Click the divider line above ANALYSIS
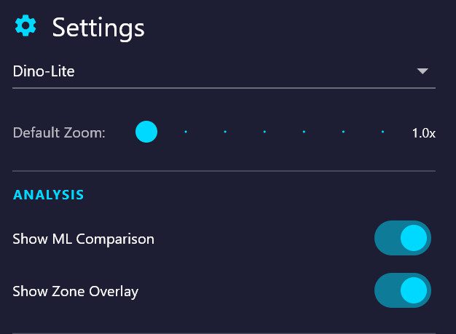Screen dimensions: 456x334 pyautogui.click(x=224, y=171)
